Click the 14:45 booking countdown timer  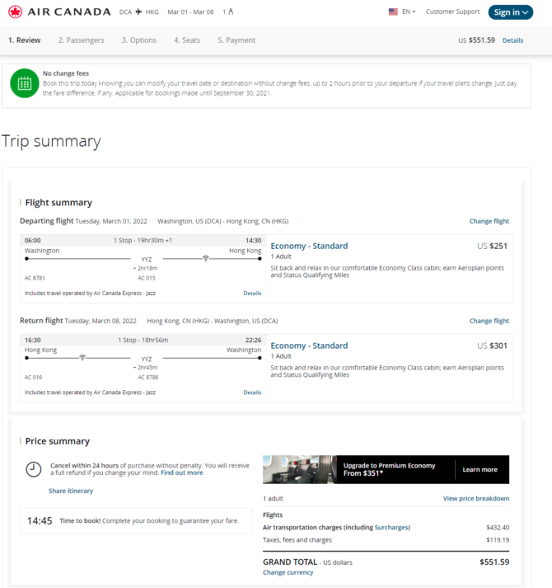click(40, 521)
